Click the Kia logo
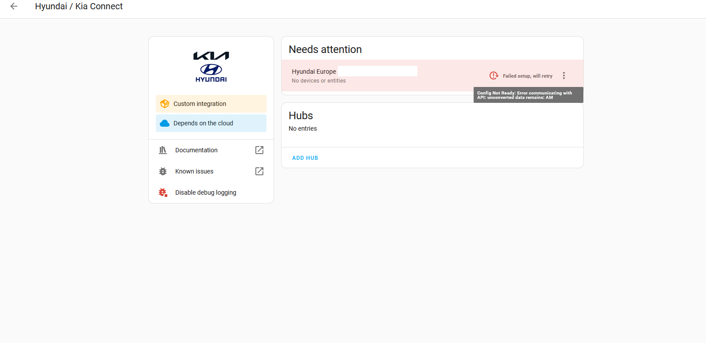 pyautogui.click(x=211, y=55)
